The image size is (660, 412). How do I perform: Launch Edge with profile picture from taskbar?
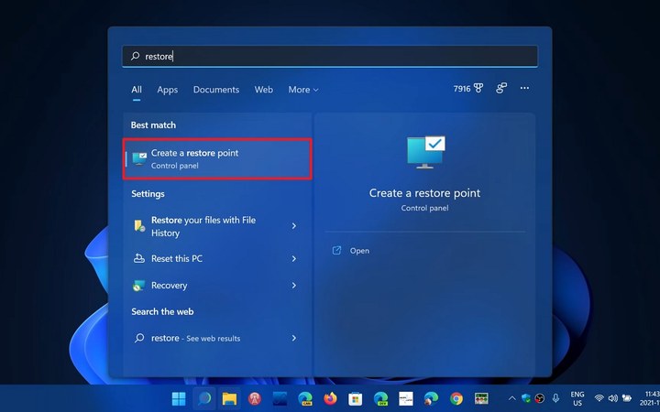431,398
